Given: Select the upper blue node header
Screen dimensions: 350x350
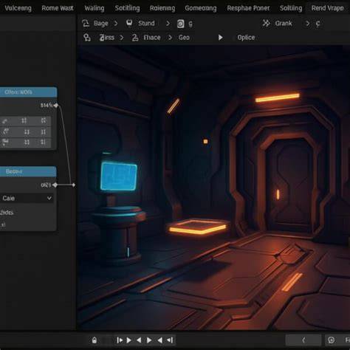Looking at the screenshot, I should (28, 92).
